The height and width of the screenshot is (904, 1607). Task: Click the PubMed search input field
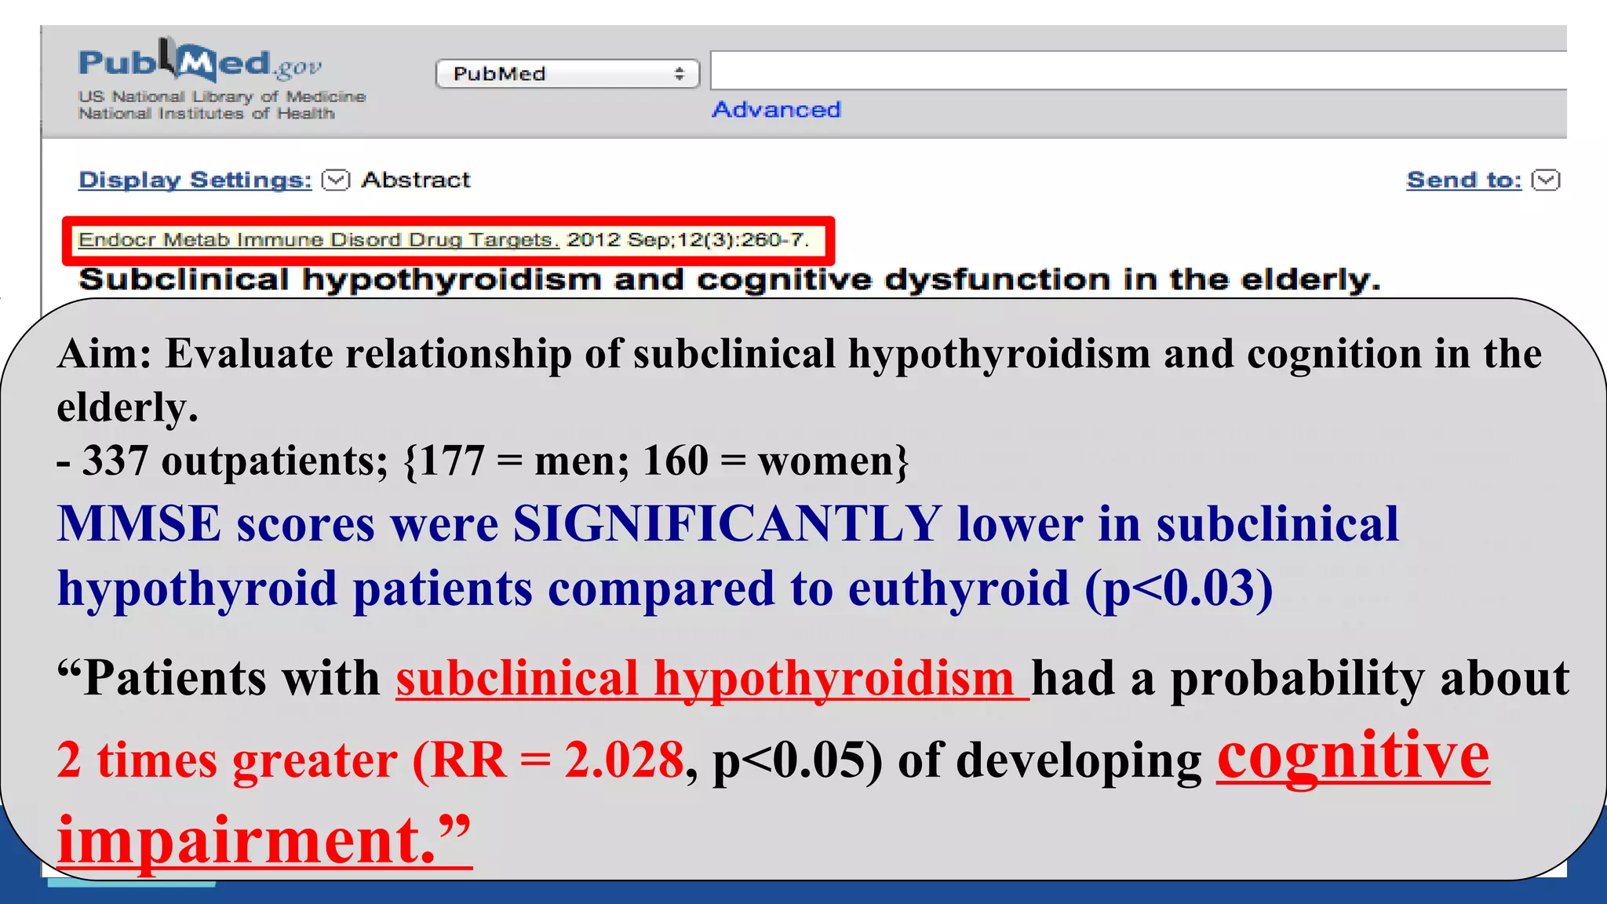point(1139,71)
